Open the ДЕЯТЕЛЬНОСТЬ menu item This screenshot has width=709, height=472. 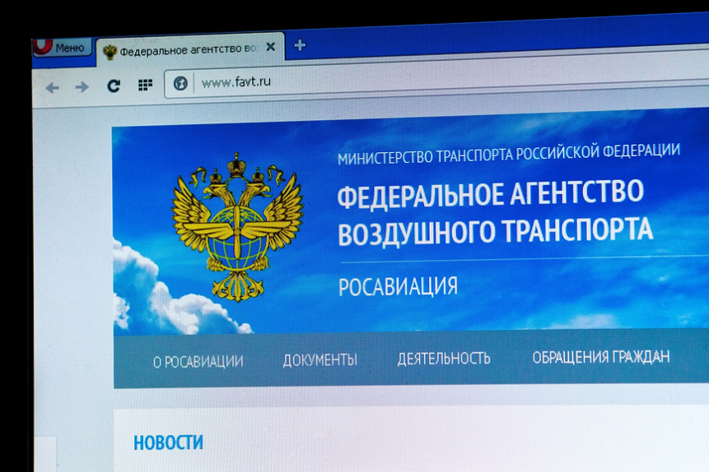[x=444, y=359]
